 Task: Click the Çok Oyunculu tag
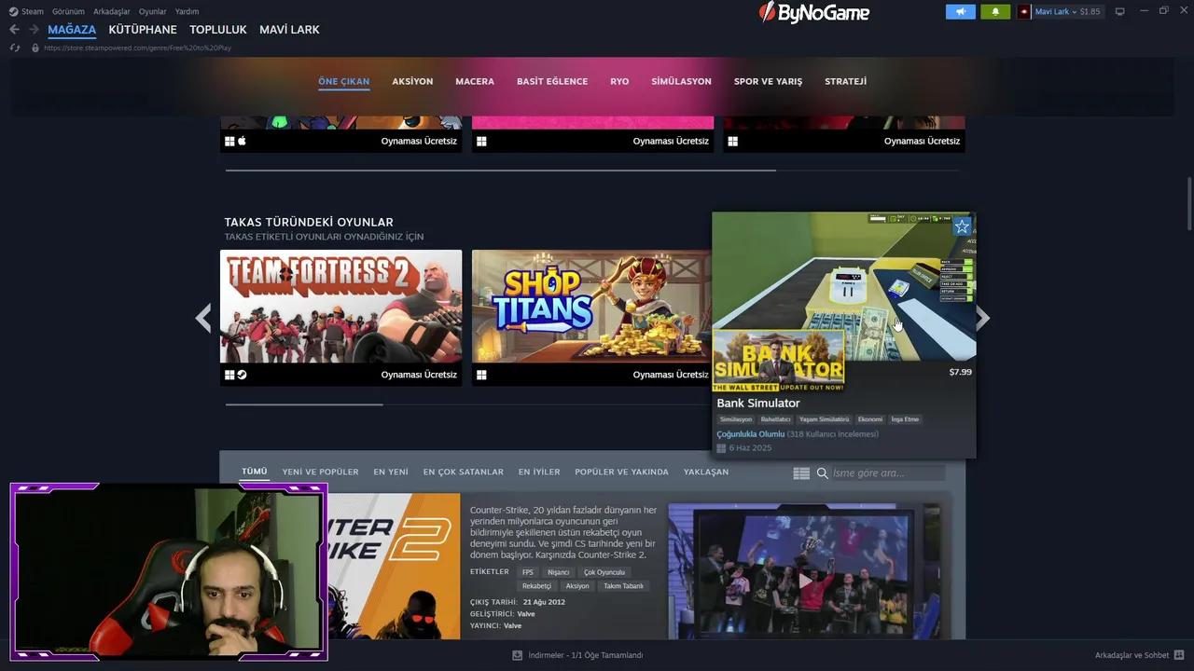click(x=604, y=572)
